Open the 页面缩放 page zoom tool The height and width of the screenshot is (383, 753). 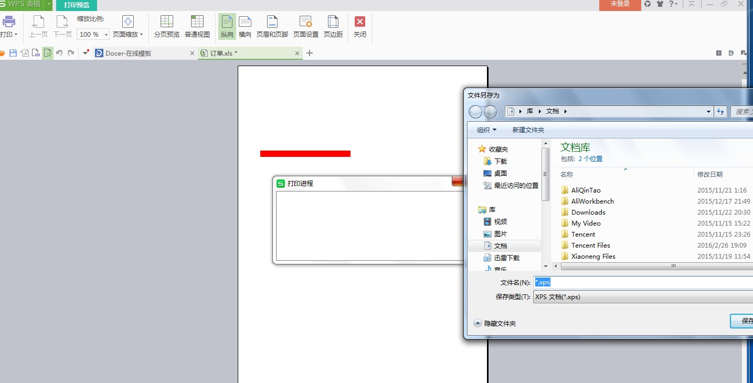(x=128, y=27)
